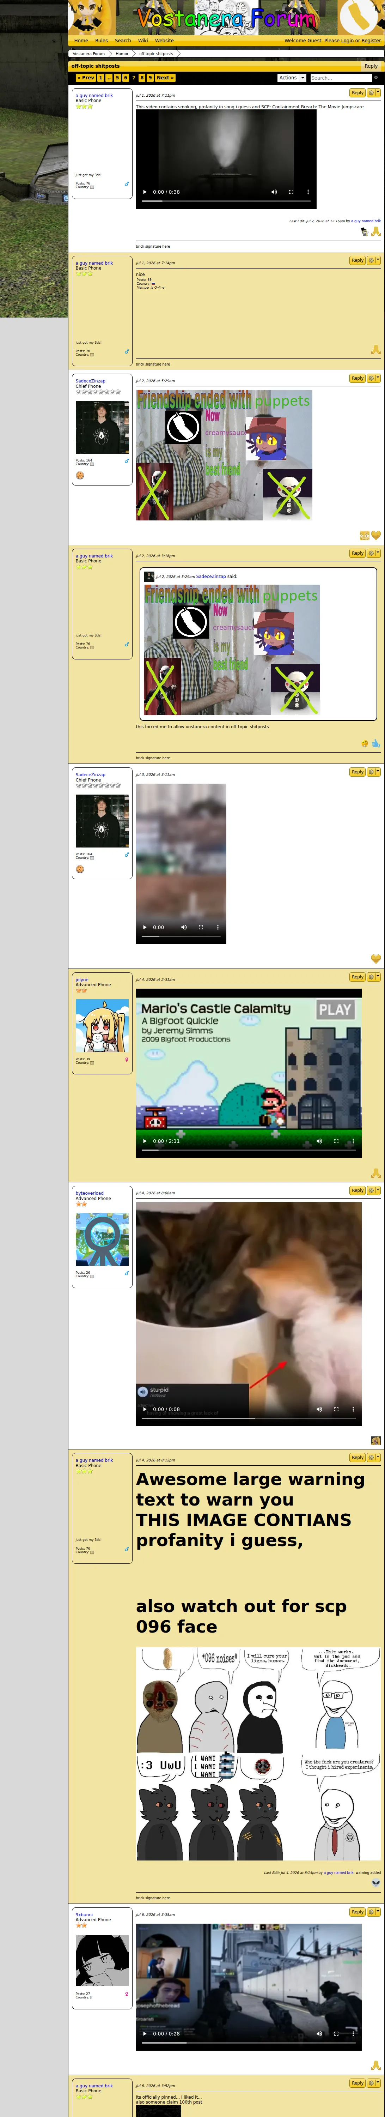Open the Website nav item
The width and height of the screenshot is (385, 2117).
(x=164, y=40)
